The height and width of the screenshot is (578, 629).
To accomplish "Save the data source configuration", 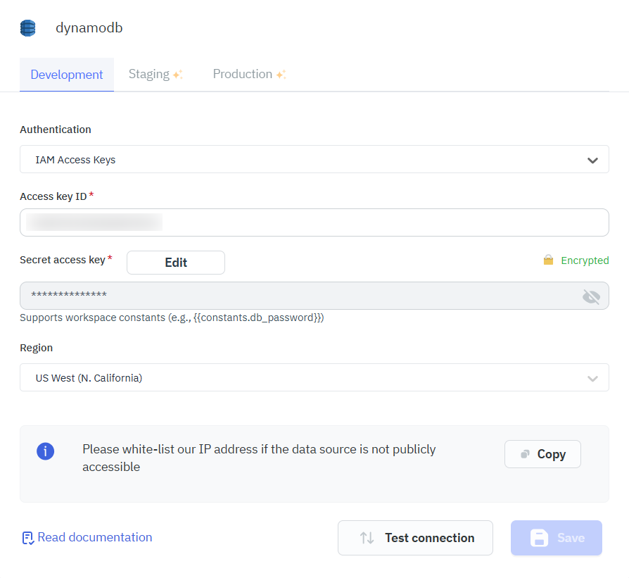I will click(x=557, y=538).
